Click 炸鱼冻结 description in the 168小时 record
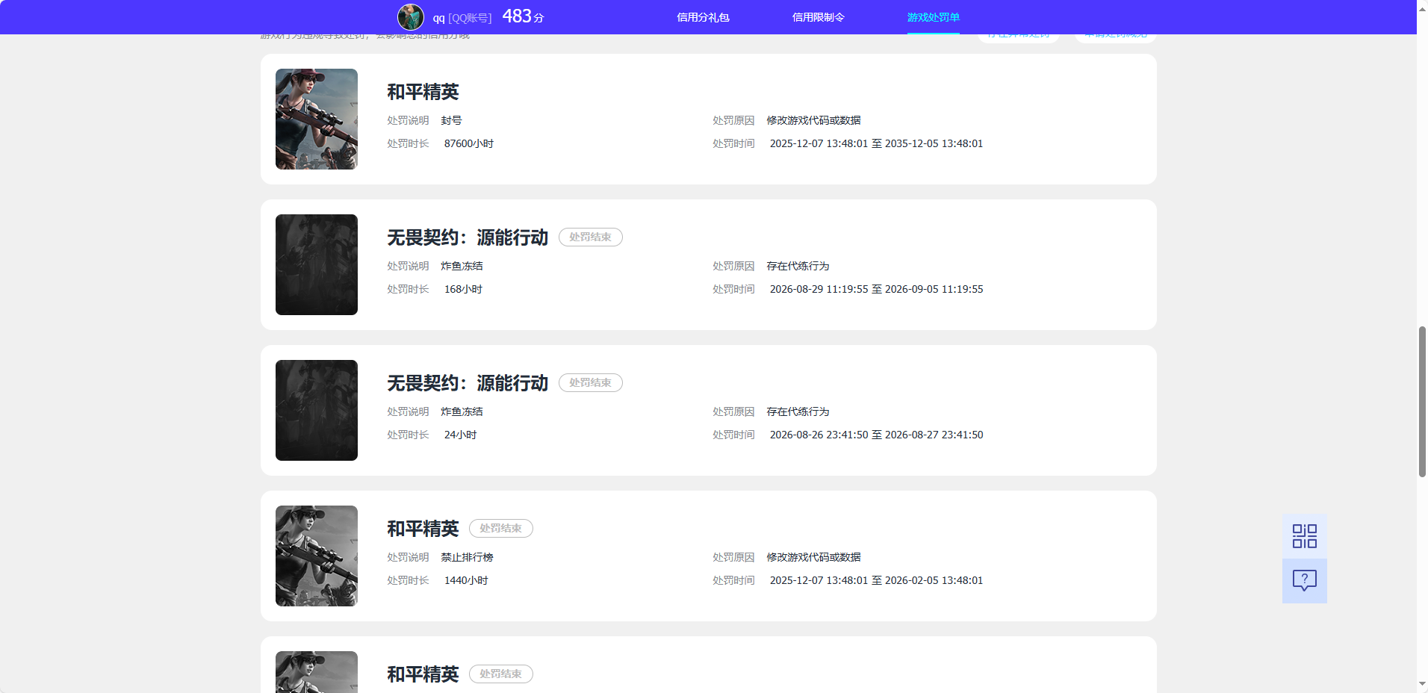This screenshot has height=693, width=1428. (462, 266)
